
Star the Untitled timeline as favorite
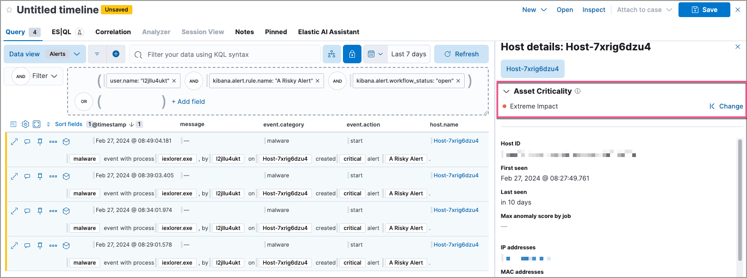point(9,10)
